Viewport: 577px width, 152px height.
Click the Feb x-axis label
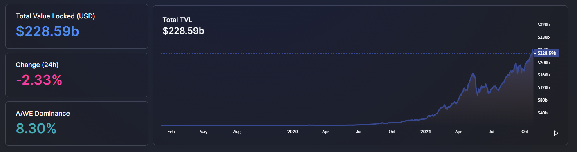click(x=171, y=132)
